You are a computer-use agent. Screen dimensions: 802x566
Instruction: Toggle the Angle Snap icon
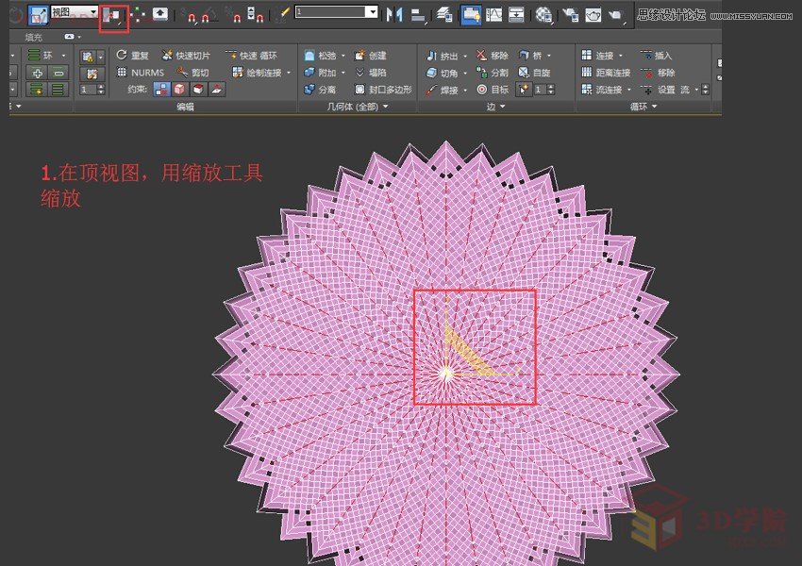click(x=209, y=15)
